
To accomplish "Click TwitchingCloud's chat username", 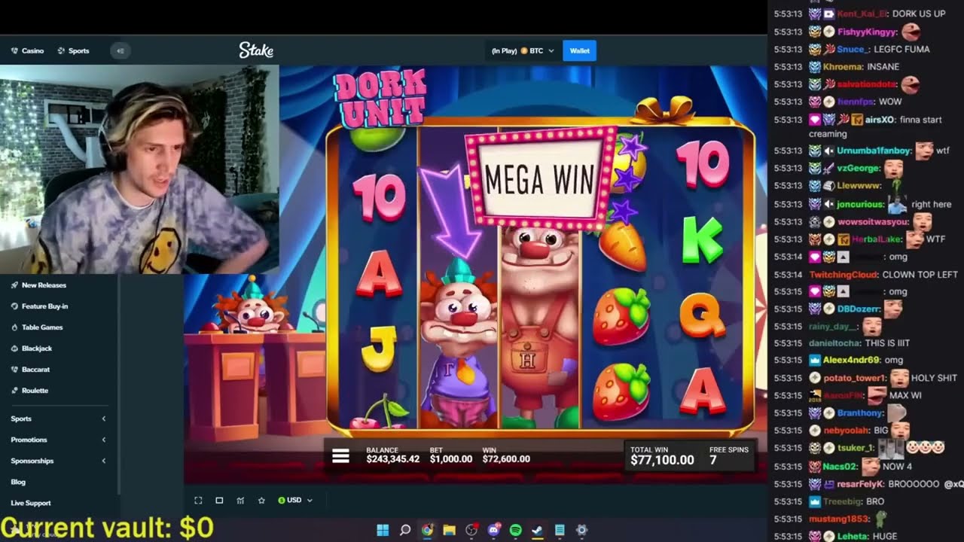I will (x=843, y=275).
